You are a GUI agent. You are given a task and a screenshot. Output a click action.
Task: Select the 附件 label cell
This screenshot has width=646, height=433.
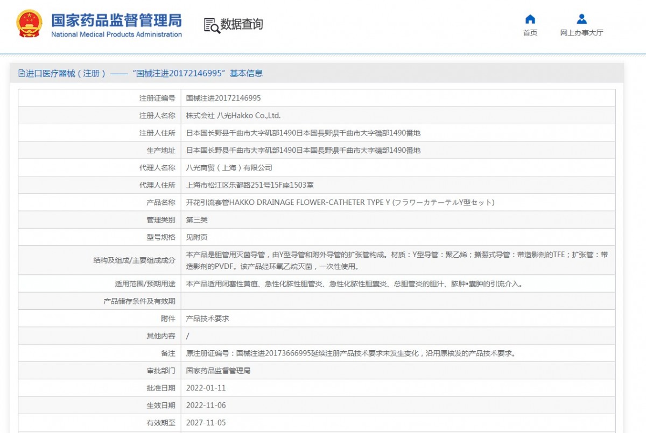(x=100, y=318)
